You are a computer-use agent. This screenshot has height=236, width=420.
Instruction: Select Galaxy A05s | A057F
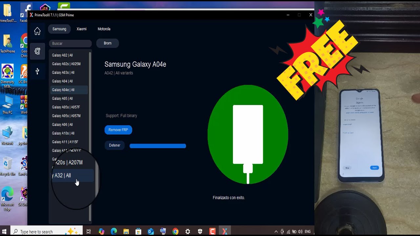[69, 107]
